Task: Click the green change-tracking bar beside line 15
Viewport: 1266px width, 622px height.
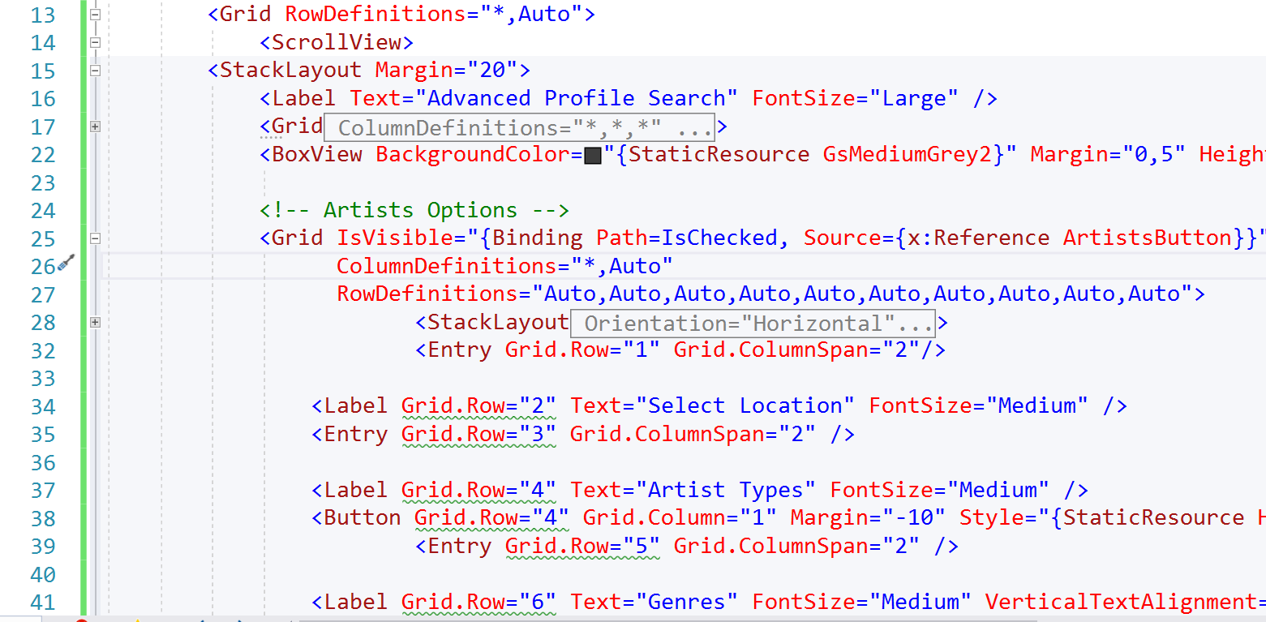Action: tap(82, 71)
